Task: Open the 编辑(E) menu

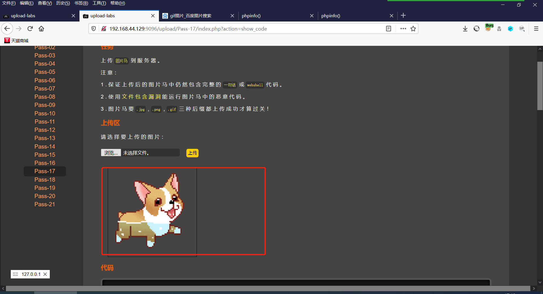Action: 27,3
